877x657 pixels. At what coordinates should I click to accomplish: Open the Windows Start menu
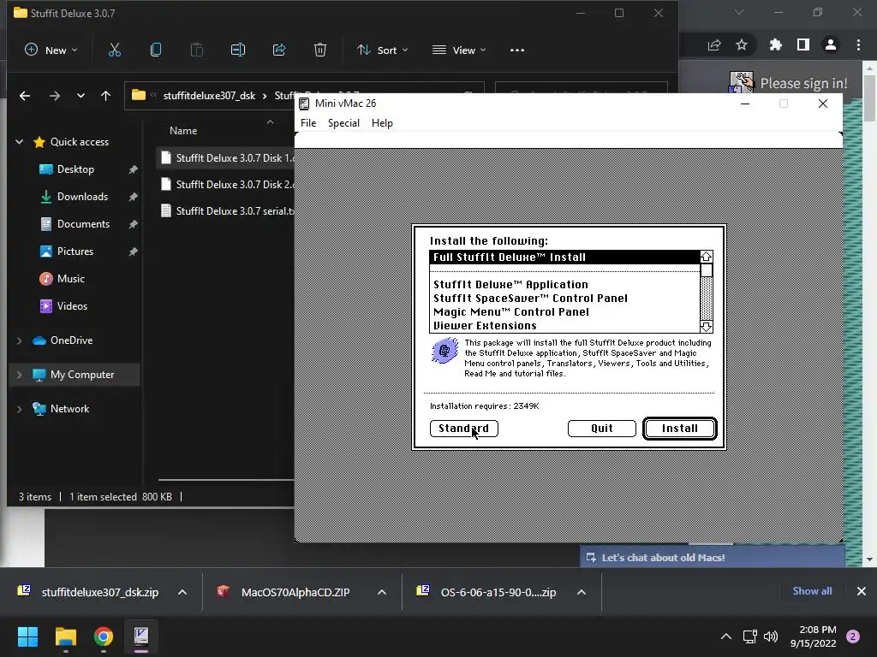click(27, 636)
